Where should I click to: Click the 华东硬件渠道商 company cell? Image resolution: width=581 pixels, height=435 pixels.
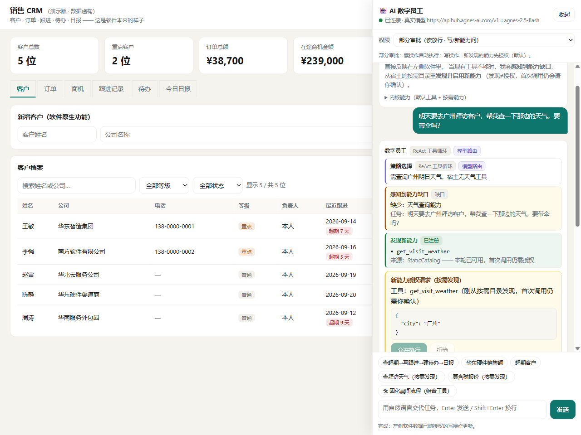tap(79, 295)
